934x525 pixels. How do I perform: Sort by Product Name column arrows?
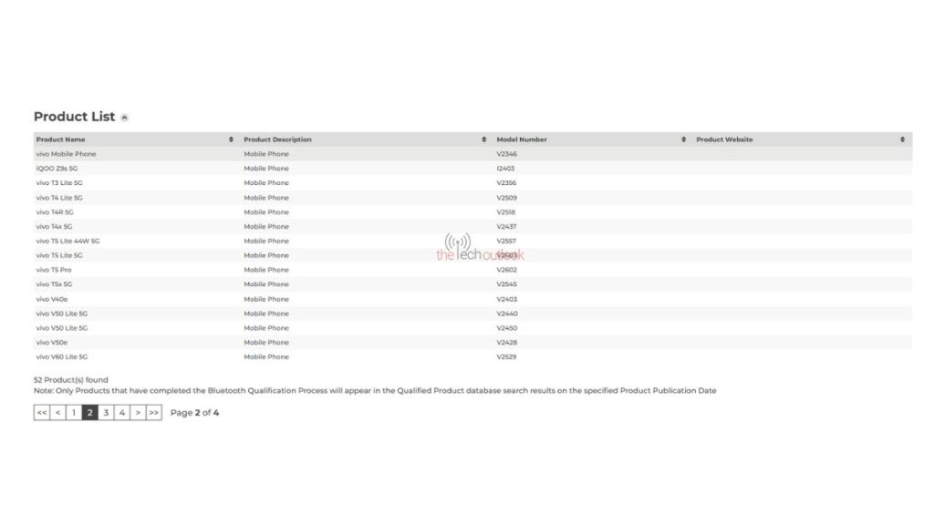pos(231,139)
